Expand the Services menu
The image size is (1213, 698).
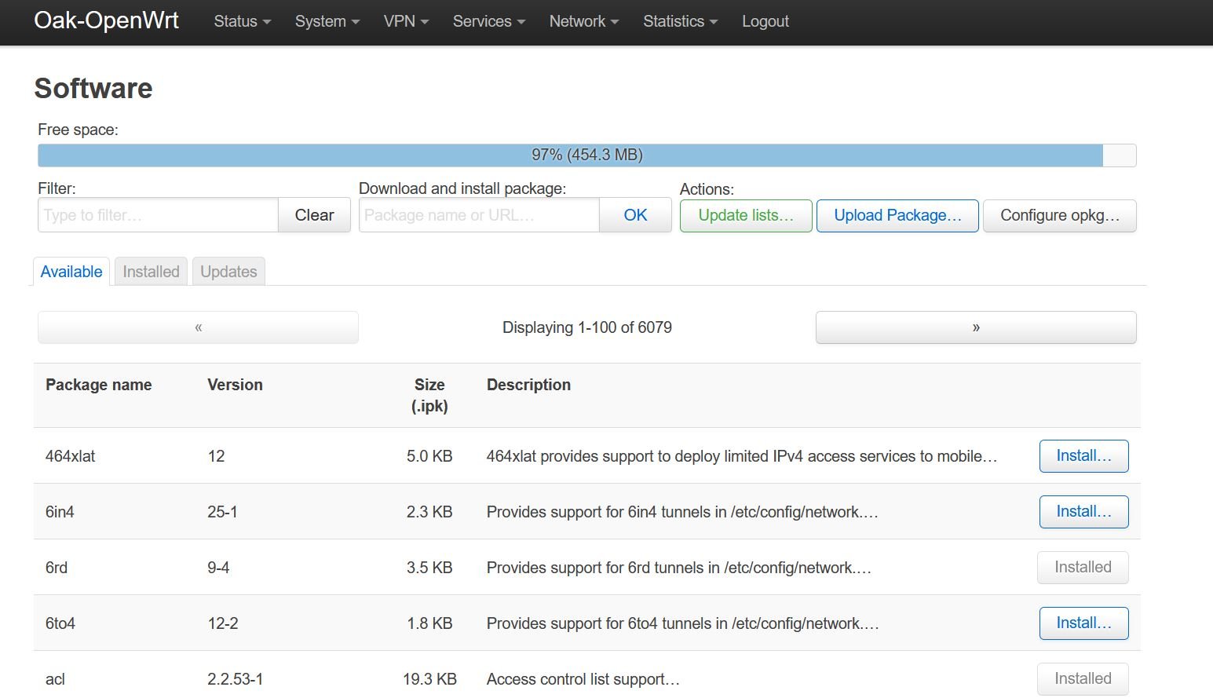[488, 21]
